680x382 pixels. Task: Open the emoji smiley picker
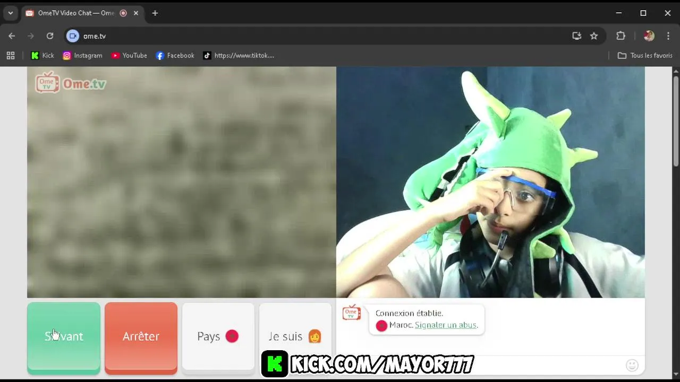point(632,365)
